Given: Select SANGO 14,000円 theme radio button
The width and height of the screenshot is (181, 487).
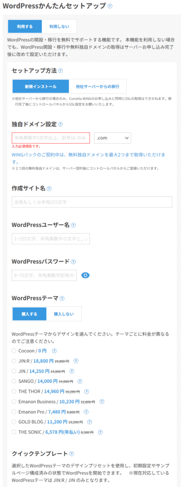Looking at the screenshot, I should pyautogui.click(x=14, y=381).
